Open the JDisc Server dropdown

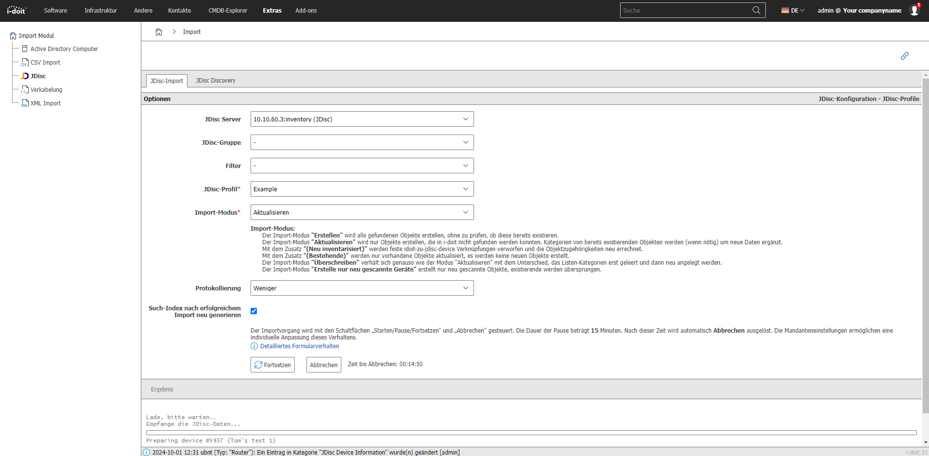[362, 119]
